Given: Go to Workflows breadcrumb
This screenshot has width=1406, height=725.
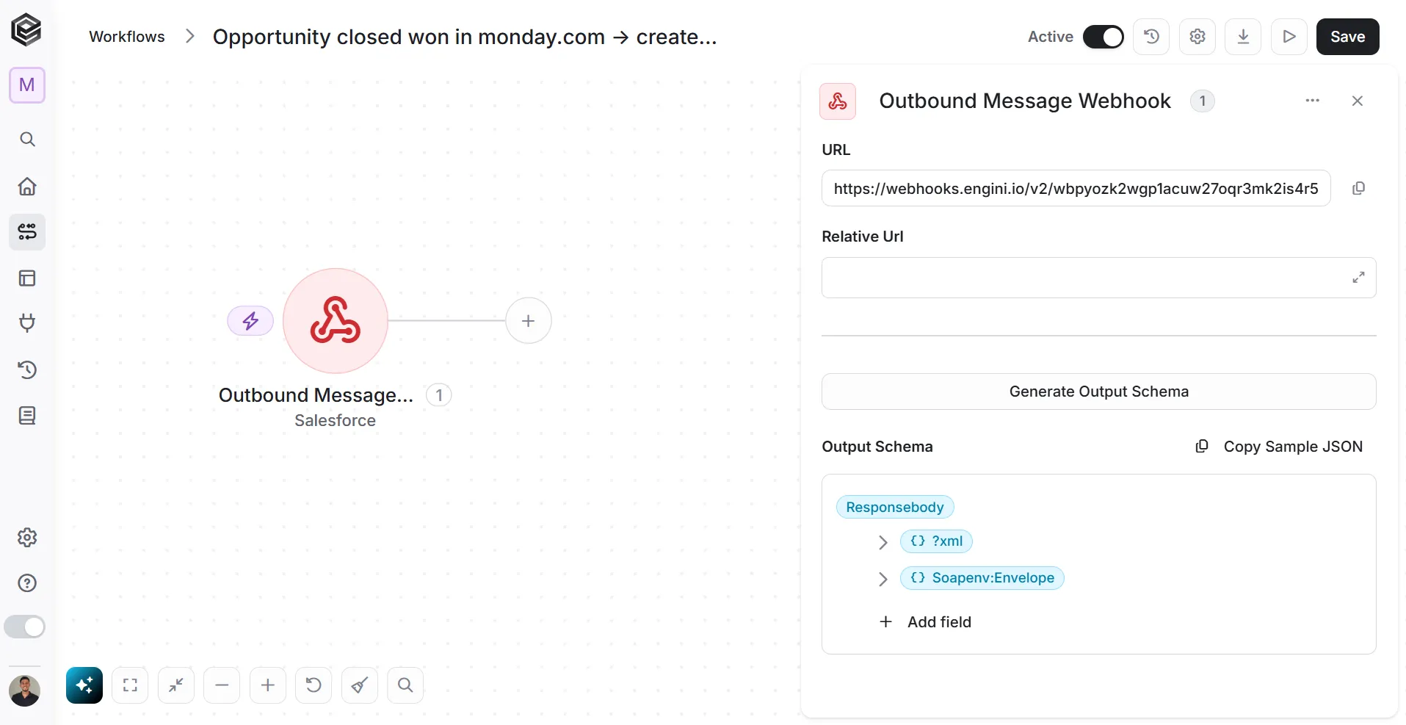Looking at the screenshot, I should click(x=127, y=37).
